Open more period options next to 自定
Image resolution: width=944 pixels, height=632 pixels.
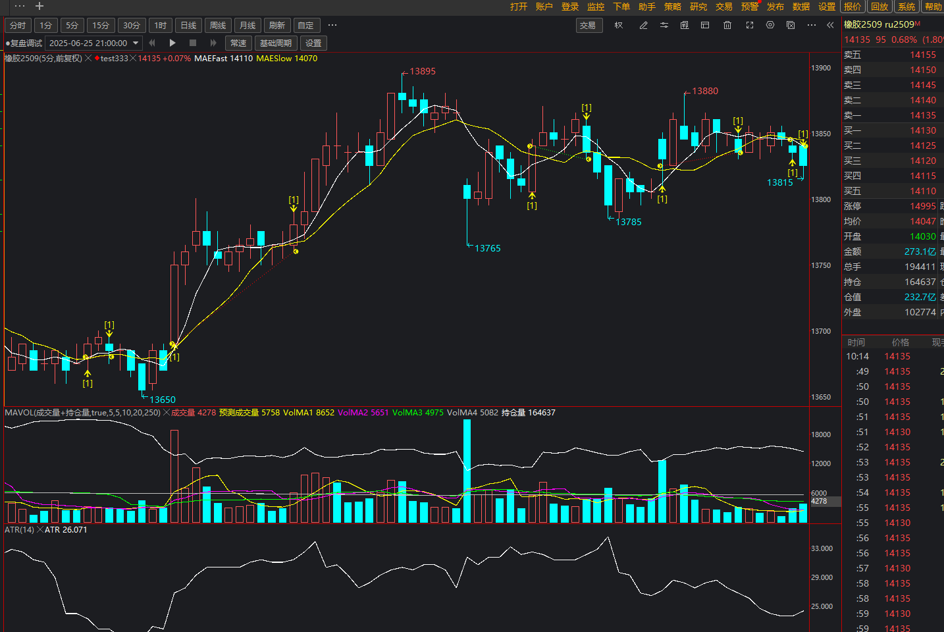click(x=332, y=25)
